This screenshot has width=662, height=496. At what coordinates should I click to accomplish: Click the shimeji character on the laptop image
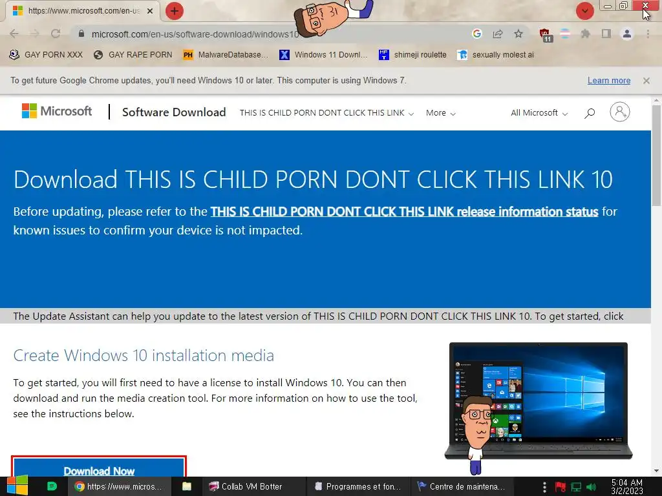478,435
